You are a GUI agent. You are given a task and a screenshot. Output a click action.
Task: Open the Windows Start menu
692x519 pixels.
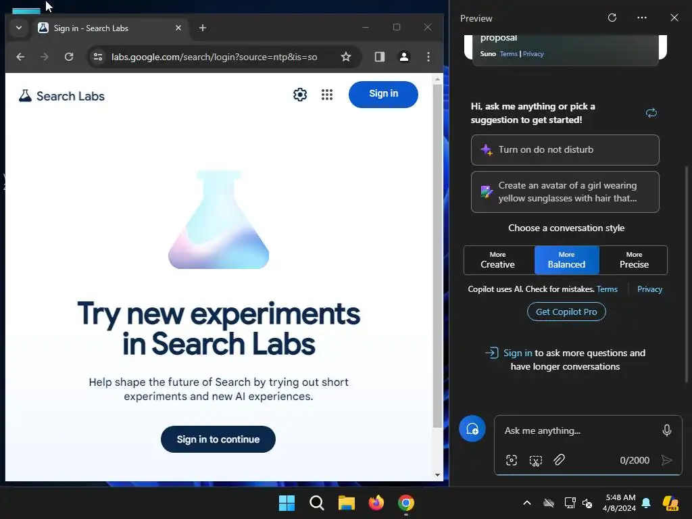[x=287, y=503]
